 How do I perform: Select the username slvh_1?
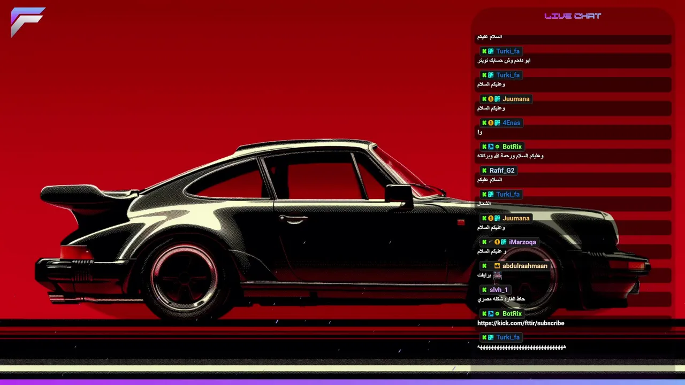(x=499, y=290)
